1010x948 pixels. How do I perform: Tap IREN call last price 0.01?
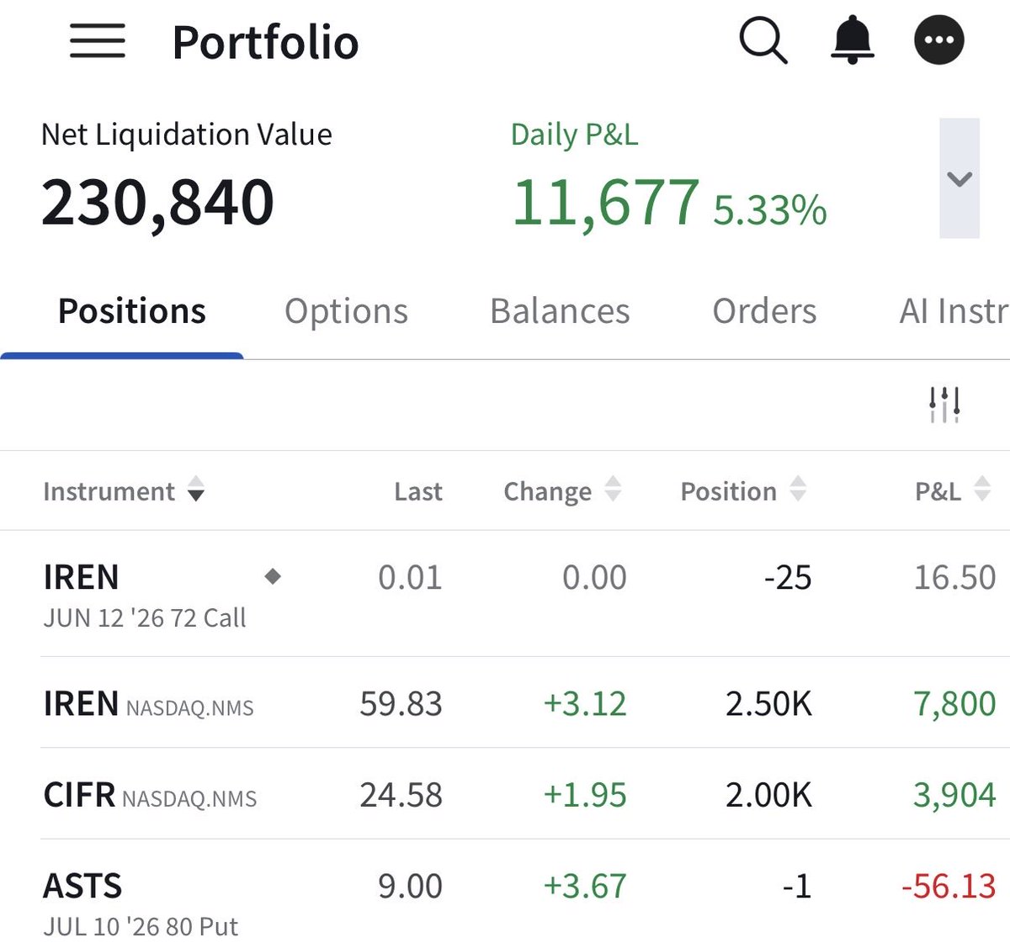pos(410,578)
